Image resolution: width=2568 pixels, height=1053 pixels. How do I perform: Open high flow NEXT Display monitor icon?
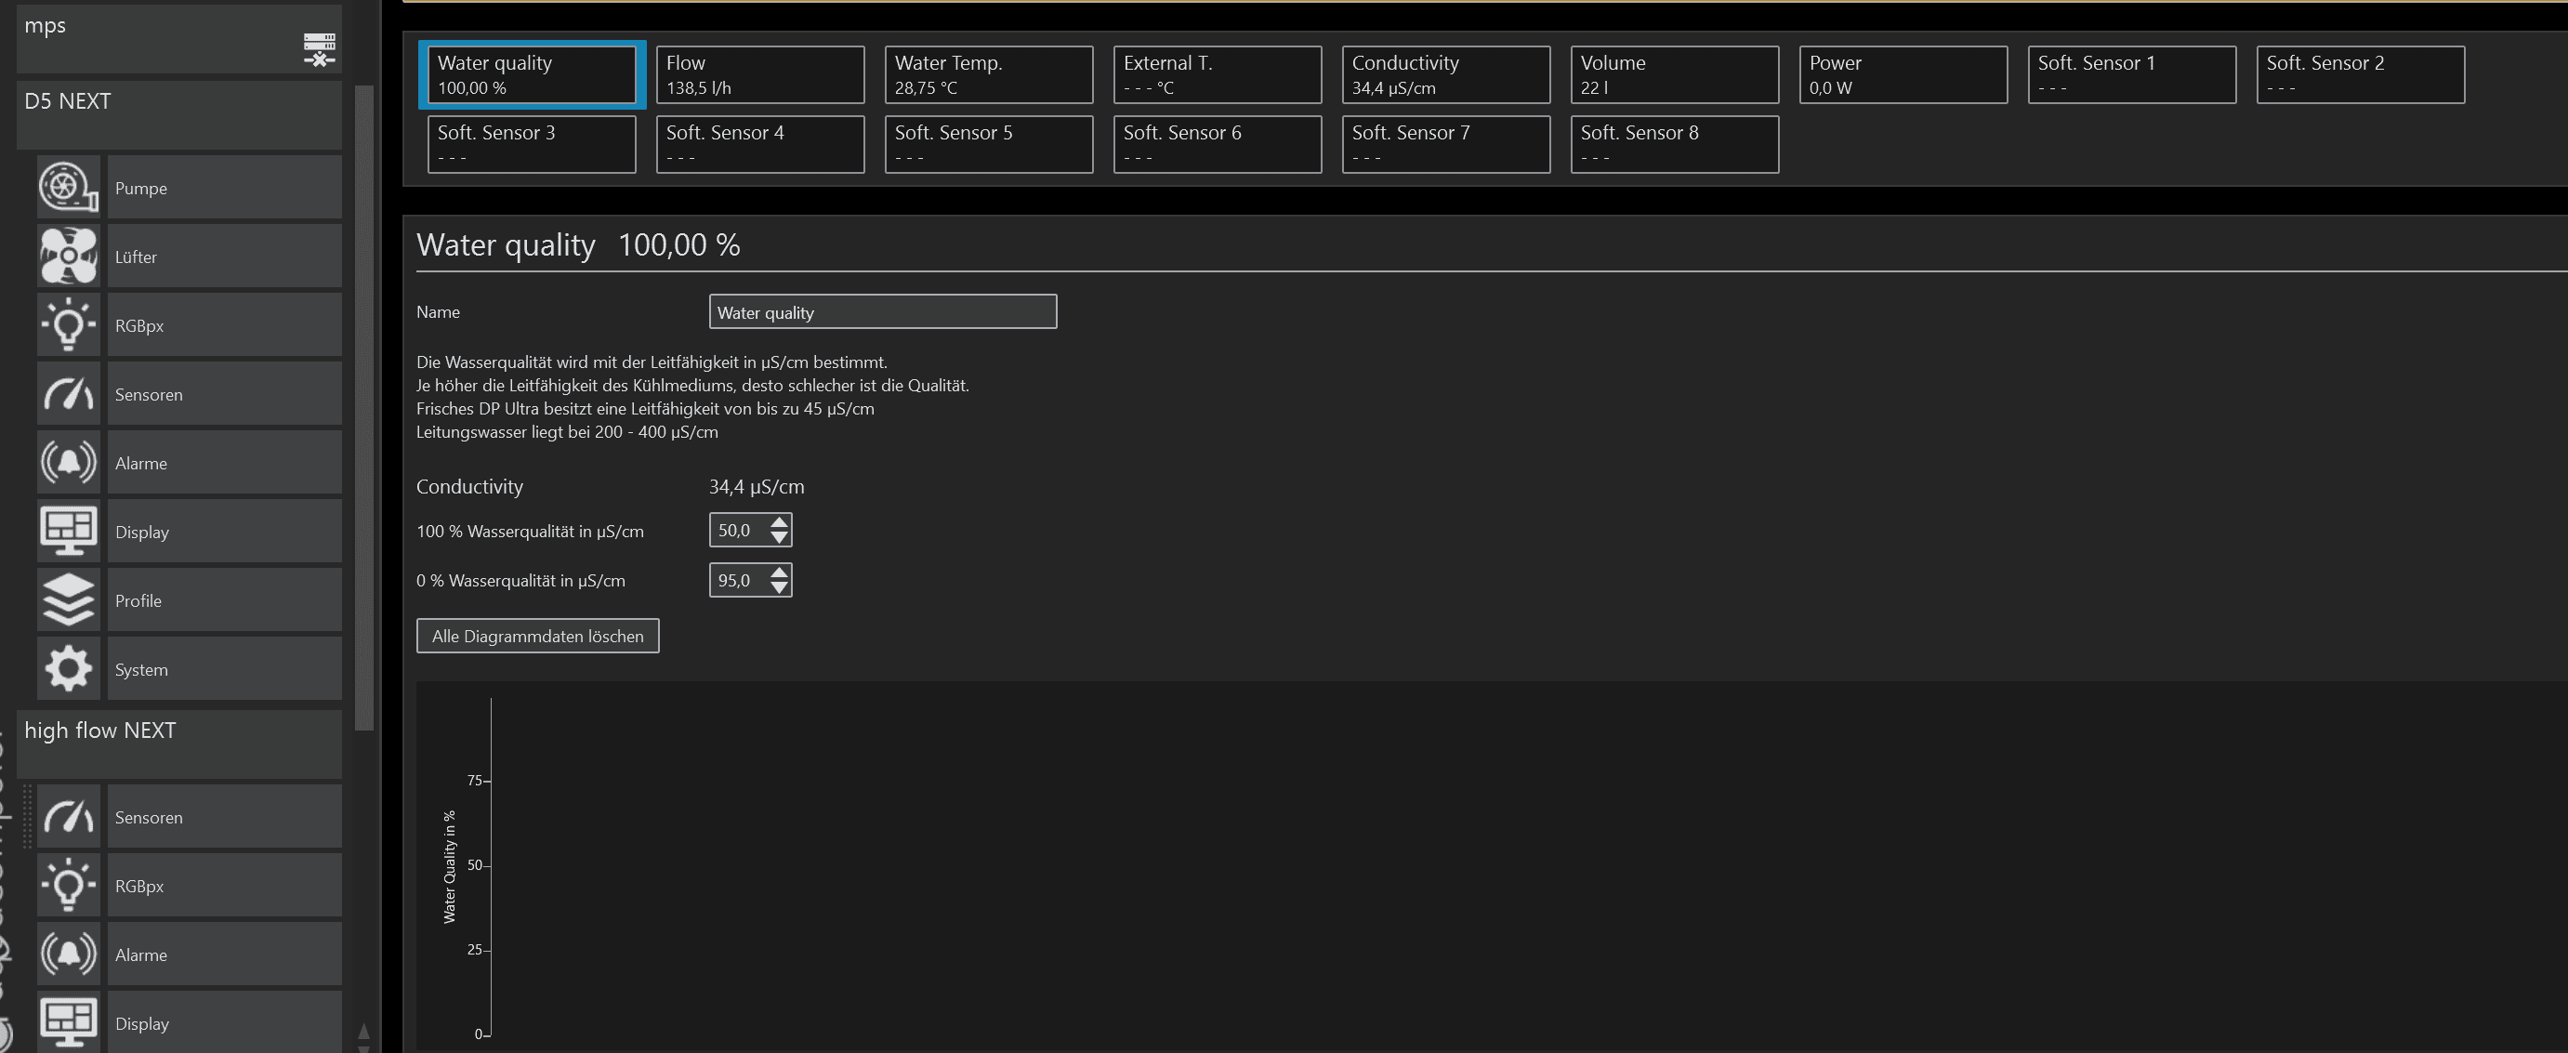(69, 1022)
